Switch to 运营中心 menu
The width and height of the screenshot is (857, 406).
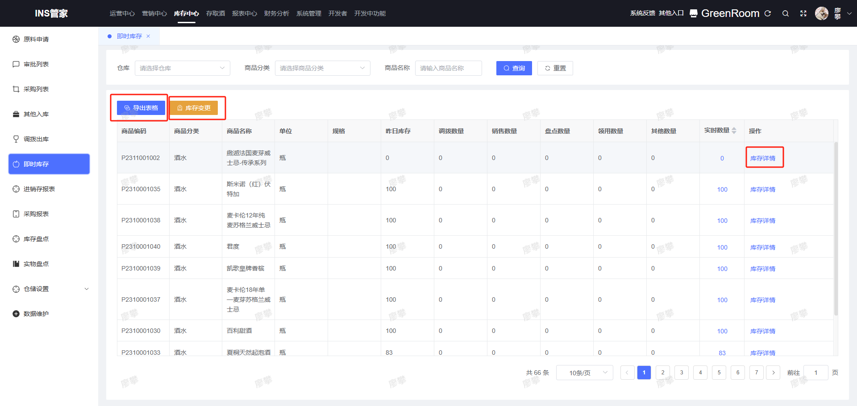point(122,13)
